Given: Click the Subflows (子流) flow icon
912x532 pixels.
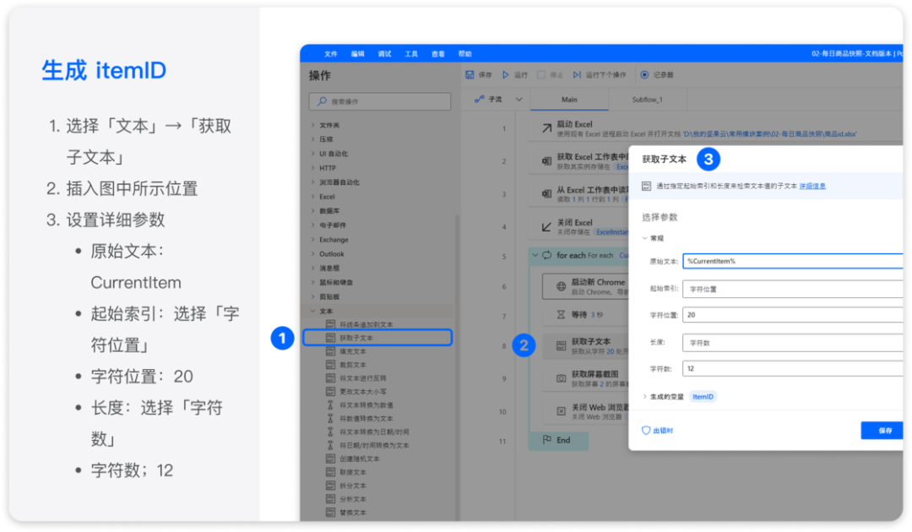Looking at the screenshot, I should [x=479, y=100].
